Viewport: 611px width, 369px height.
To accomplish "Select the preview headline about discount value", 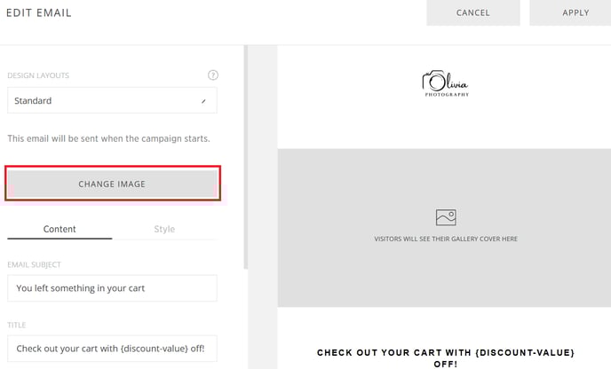I will pos(446,357).
